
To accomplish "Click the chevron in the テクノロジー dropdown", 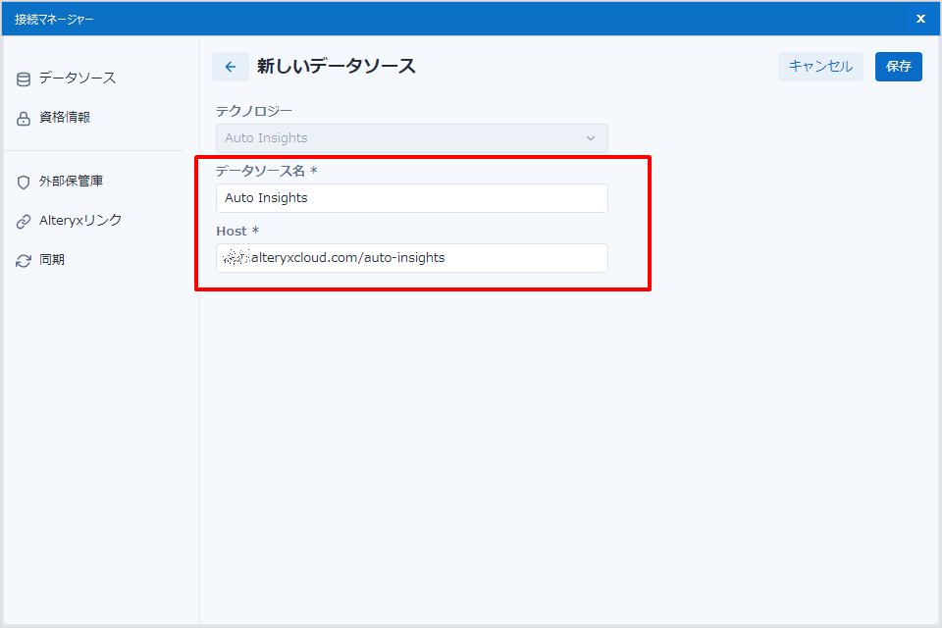I will 591,138.
